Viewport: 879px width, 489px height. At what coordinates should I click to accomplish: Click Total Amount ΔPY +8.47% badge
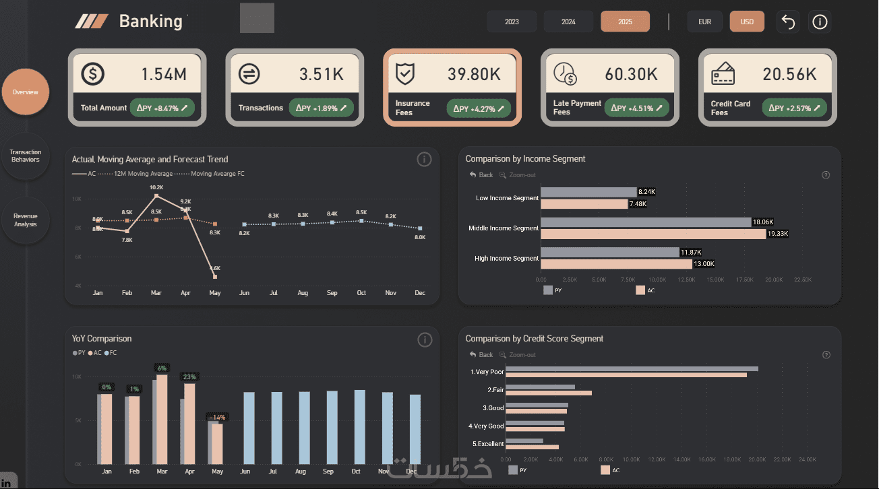pos(163,108)
